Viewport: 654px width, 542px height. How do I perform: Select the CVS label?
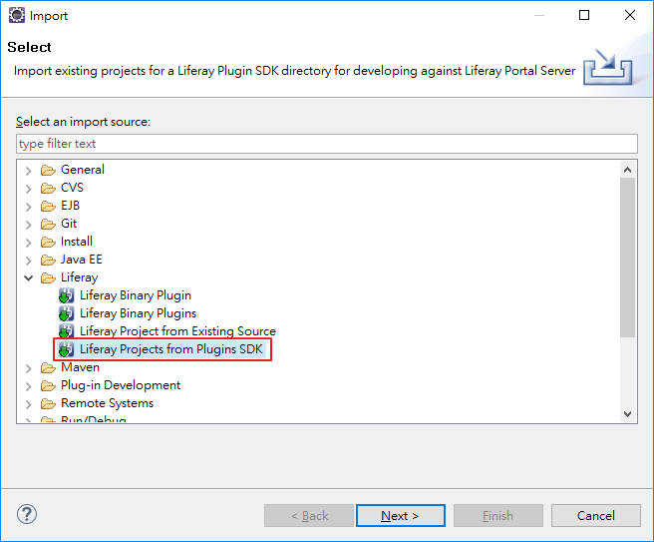tap(72, 187)
